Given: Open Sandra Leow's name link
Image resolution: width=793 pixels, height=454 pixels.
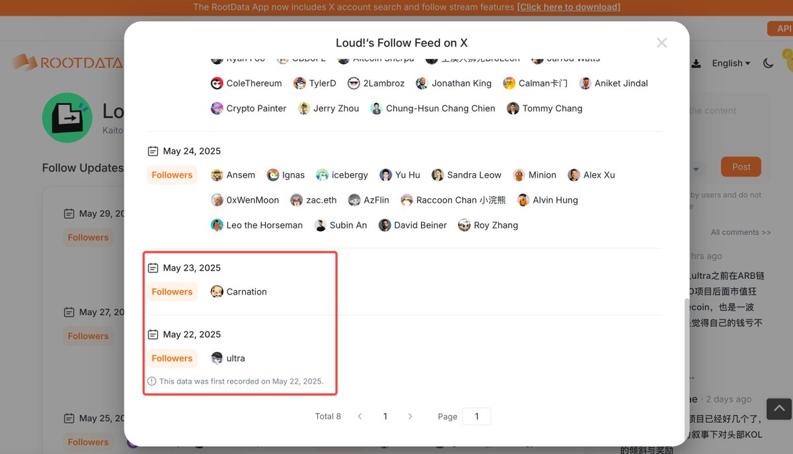Looking at the screenshot, I should (474, 175).
